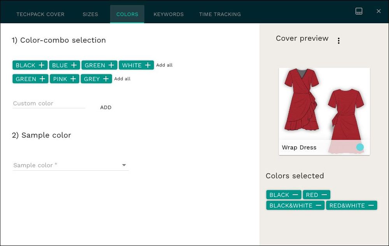Viewport: 389px width, 246px height.
Task: Add WHITE via its plus icon
Action: pyautogui.click(x=147, y=65)
